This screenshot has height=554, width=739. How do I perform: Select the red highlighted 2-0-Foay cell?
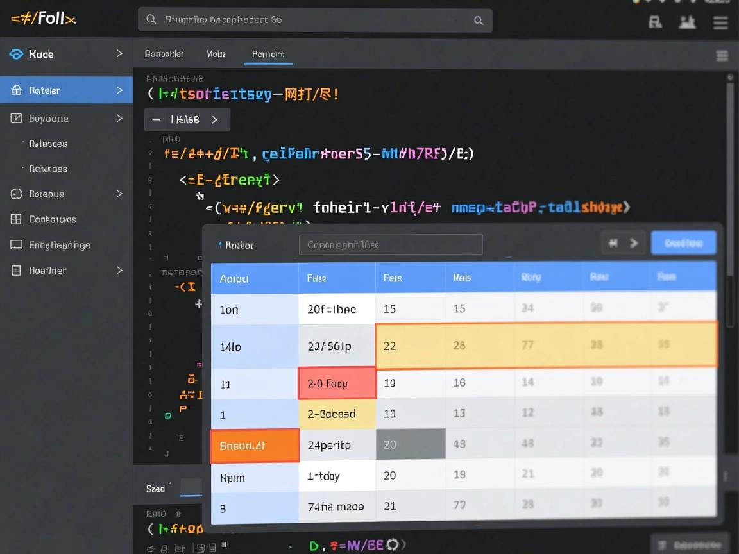[337, 383]
